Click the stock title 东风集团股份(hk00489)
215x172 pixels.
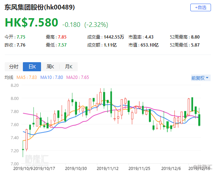click(40, 7)
